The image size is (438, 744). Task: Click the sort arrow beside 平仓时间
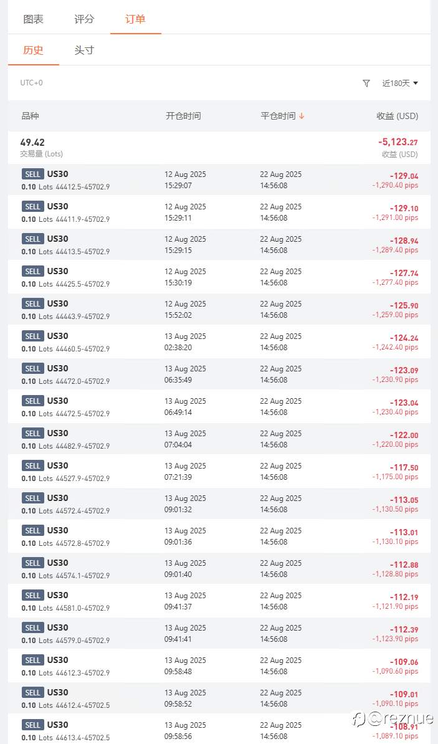302,116
